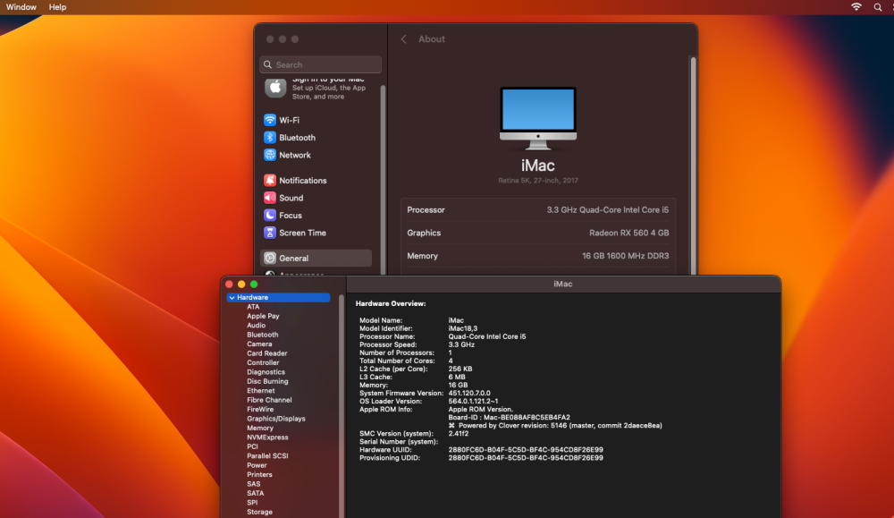
Task: Select NVMExpress in the Hardware list
Action: [267, 437]
